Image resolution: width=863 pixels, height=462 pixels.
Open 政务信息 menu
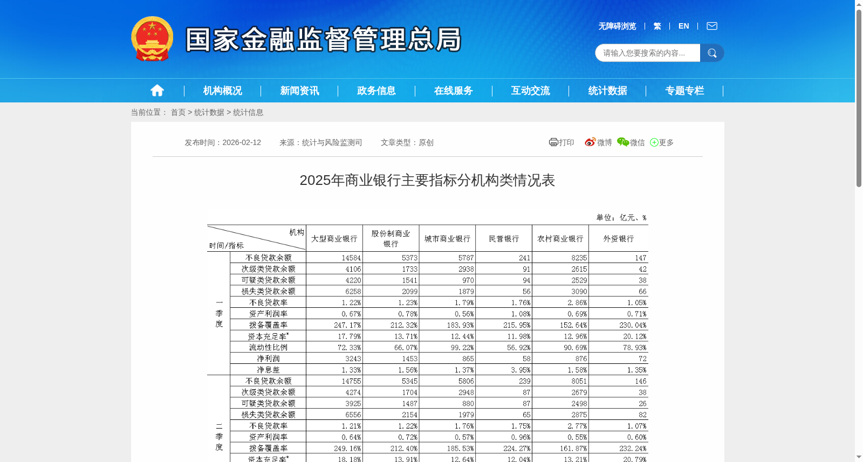click(376, 91)
